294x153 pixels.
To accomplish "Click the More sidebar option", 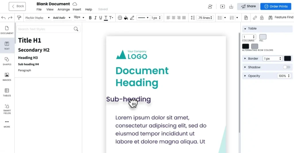I will click(x=7, y=124).
